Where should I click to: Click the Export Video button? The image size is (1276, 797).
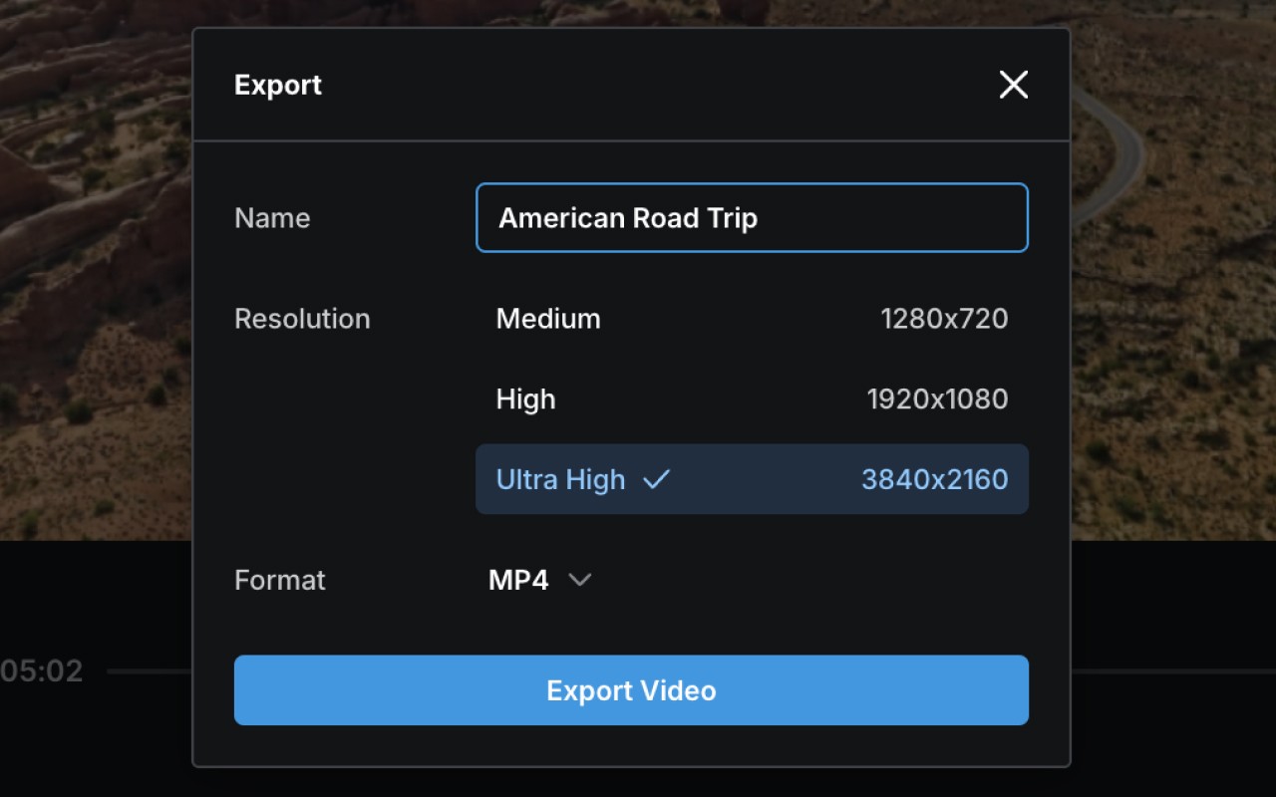click(630, 689)
